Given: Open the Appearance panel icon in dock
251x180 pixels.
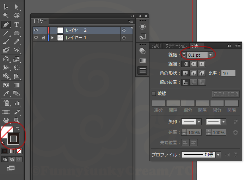Looking at the screenshot, I should coord(142,26).
